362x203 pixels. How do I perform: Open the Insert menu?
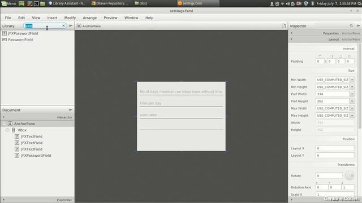tap(52, 17)
